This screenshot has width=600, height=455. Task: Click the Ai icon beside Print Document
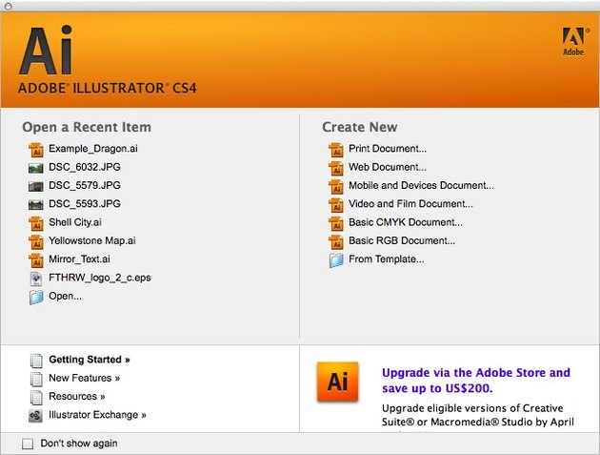[x=336, y=150]
